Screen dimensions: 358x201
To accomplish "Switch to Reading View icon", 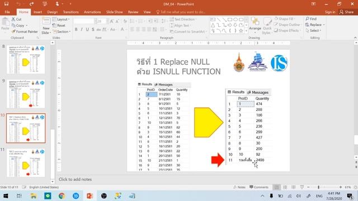I will [x=293, y=187].
